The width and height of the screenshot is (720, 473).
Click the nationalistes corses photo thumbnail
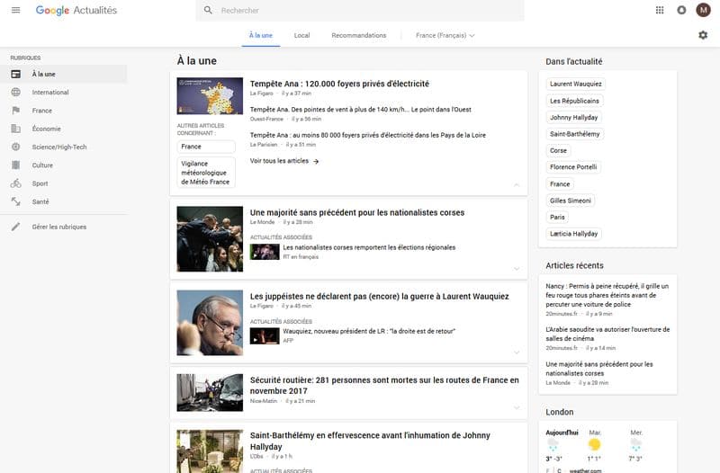(210, 239)
